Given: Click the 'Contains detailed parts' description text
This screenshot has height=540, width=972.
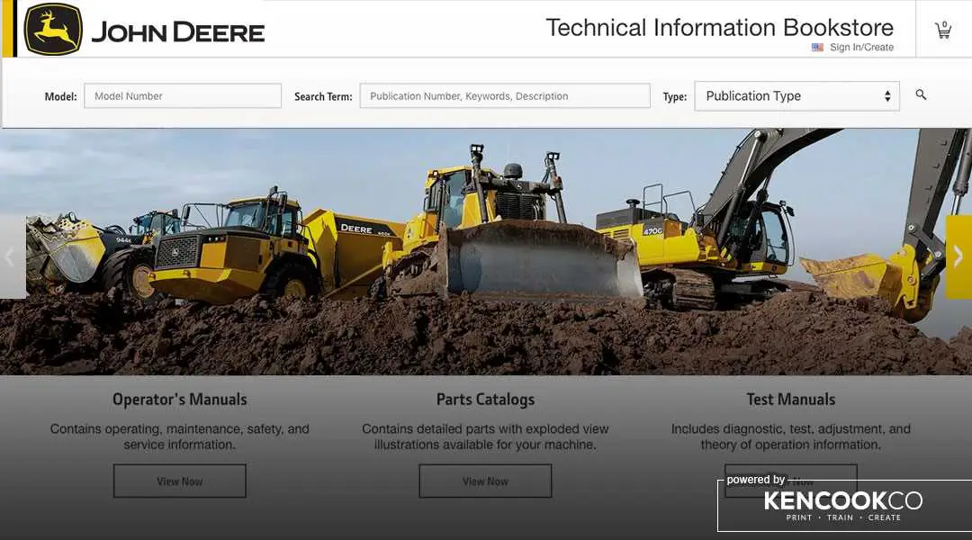Looking at the screenshot, I should (x=485, y=436).
